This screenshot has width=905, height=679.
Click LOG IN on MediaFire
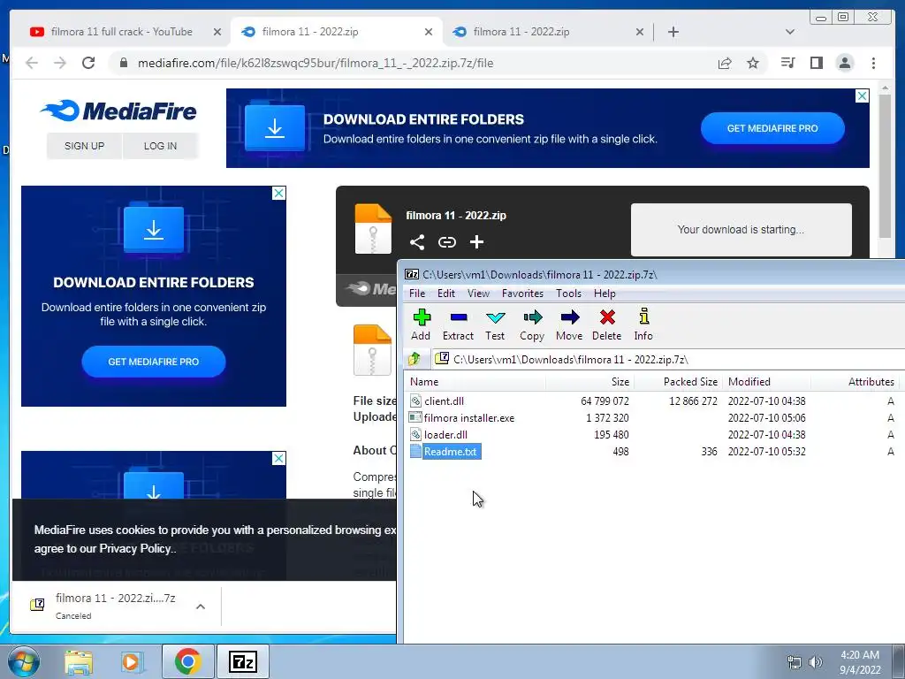[161, 146]
